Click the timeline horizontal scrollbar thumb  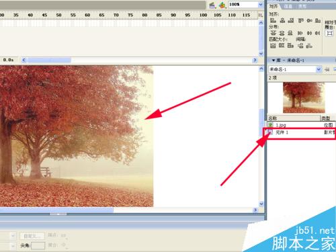coord(49,60)
